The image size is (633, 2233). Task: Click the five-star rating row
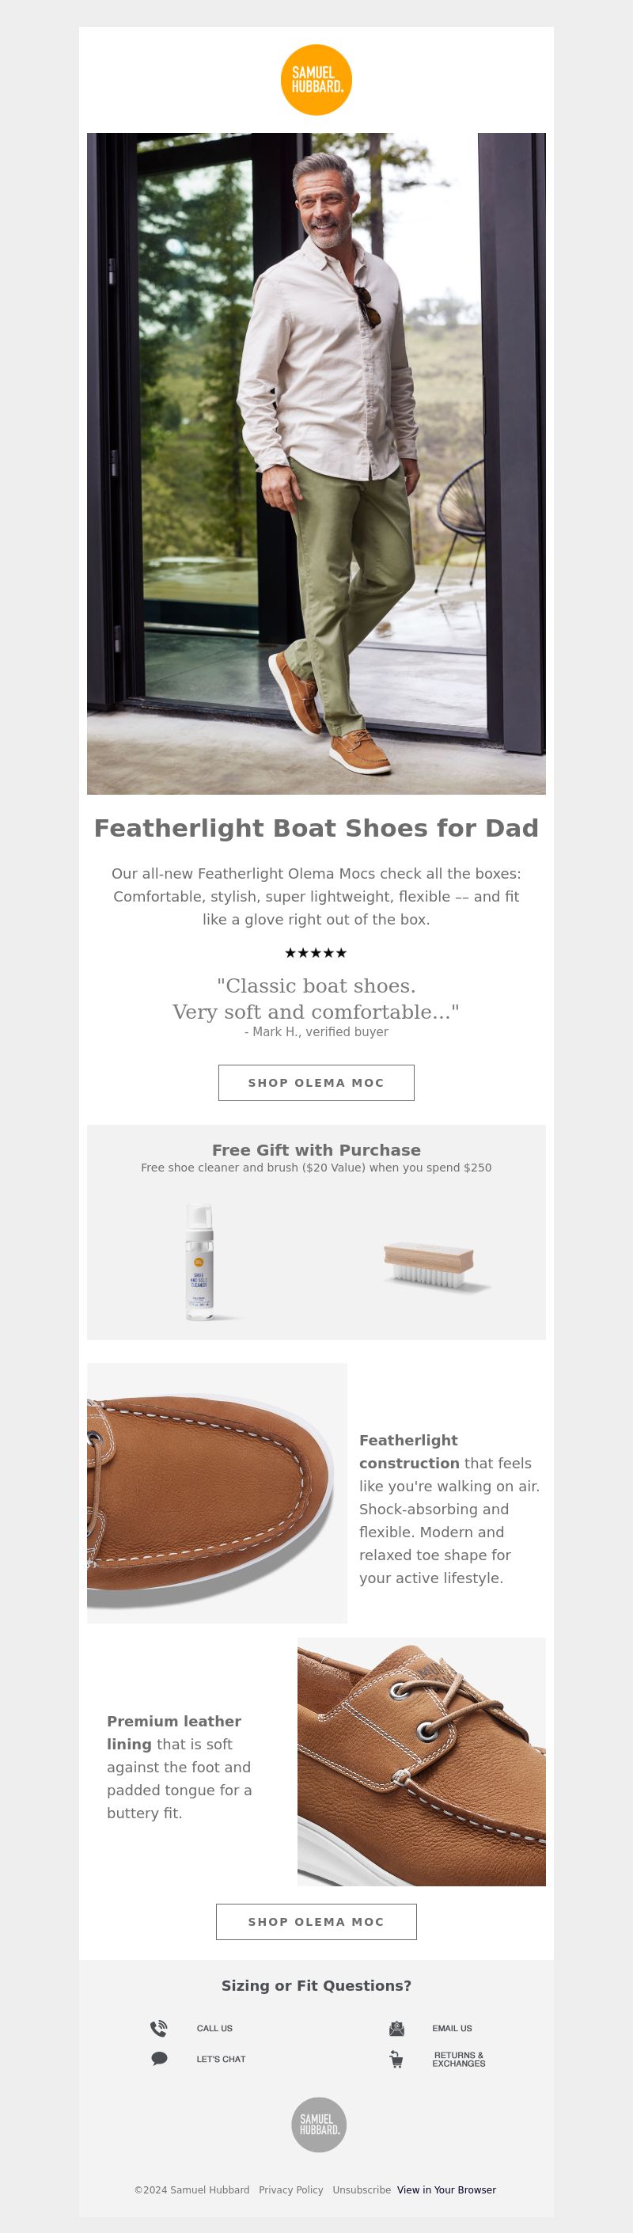click(x=316, y=953)
